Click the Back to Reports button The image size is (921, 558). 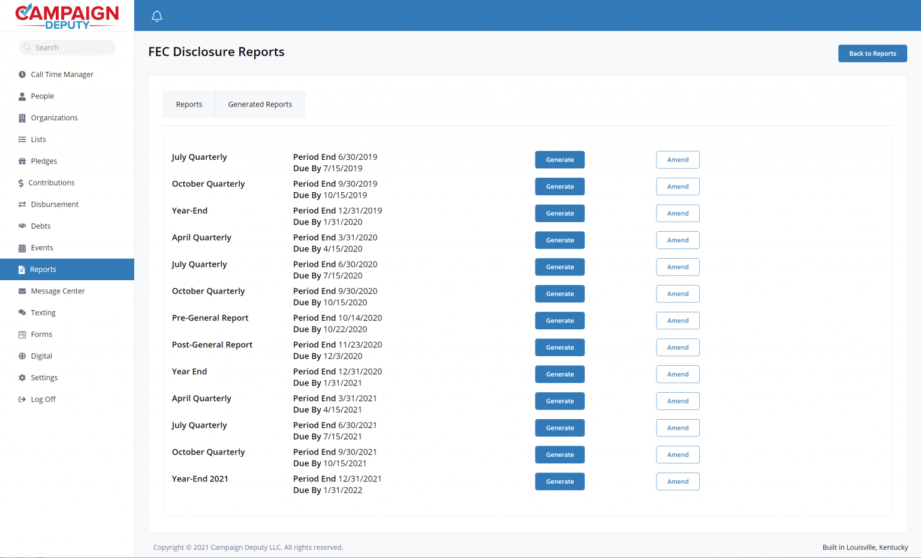click(872, 53)
